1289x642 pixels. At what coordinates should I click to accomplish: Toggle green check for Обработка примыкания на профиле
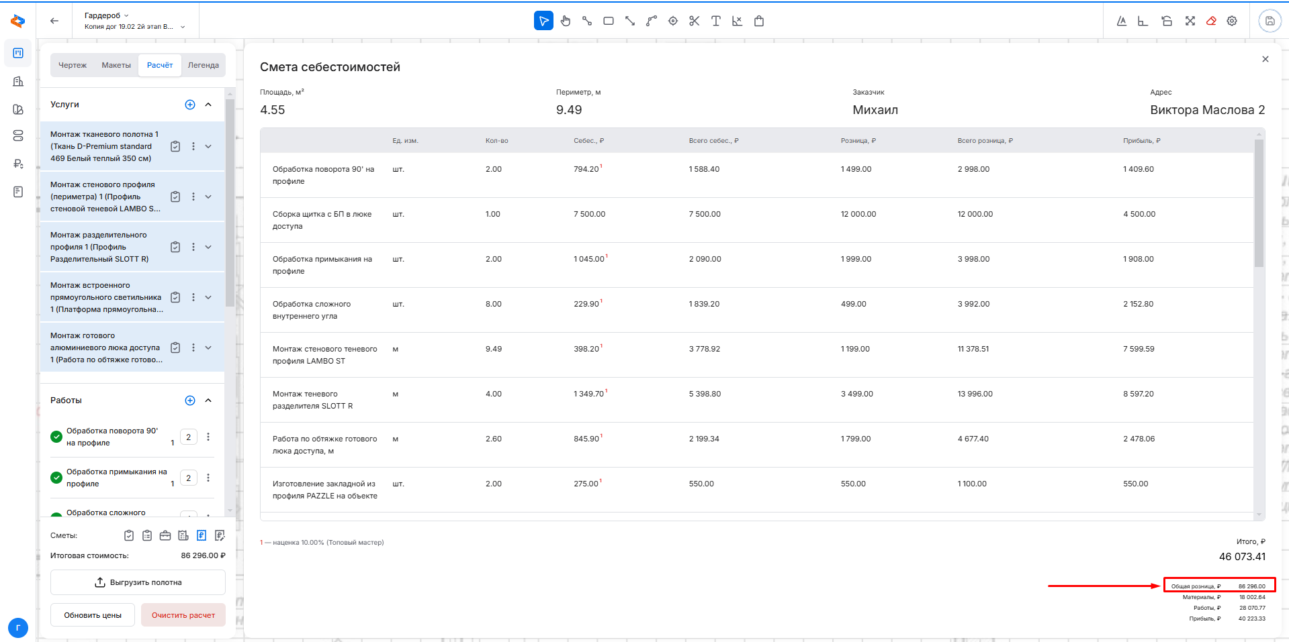pos(56,478)
